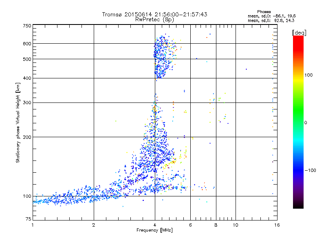Viewport: 326px width, 245px height.
Task: Click the y-axis label '600'
Action: tap(27, 44)
